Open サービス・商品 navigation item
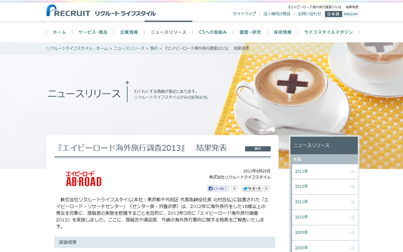The image size is (403, 252). coord(93,31)
